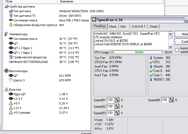Switch to the Readings tab

click(100, 26)
